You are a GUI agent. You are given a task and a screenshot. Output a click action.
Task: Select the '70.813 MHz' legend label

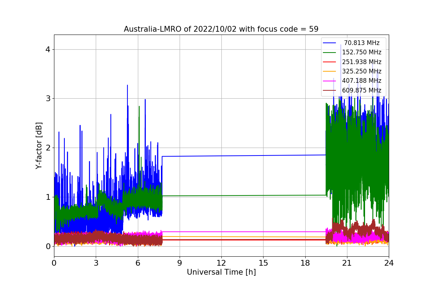(x=362, y=43)
